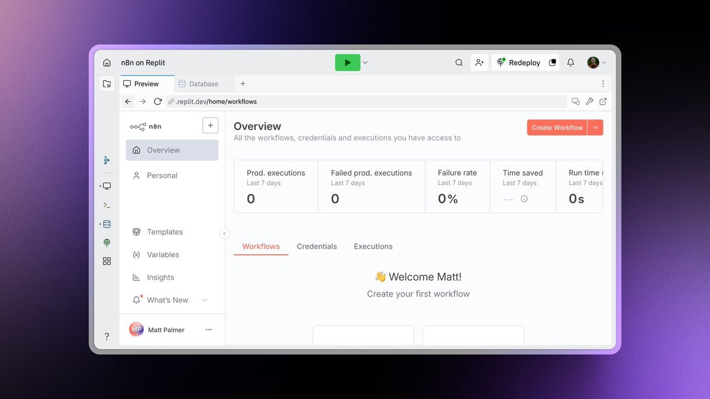The height and width of the screenshot is (399, 710).
Task: Open Variables in the n8n sidebar
Action: pyautogui.click(x=172, y=255)
